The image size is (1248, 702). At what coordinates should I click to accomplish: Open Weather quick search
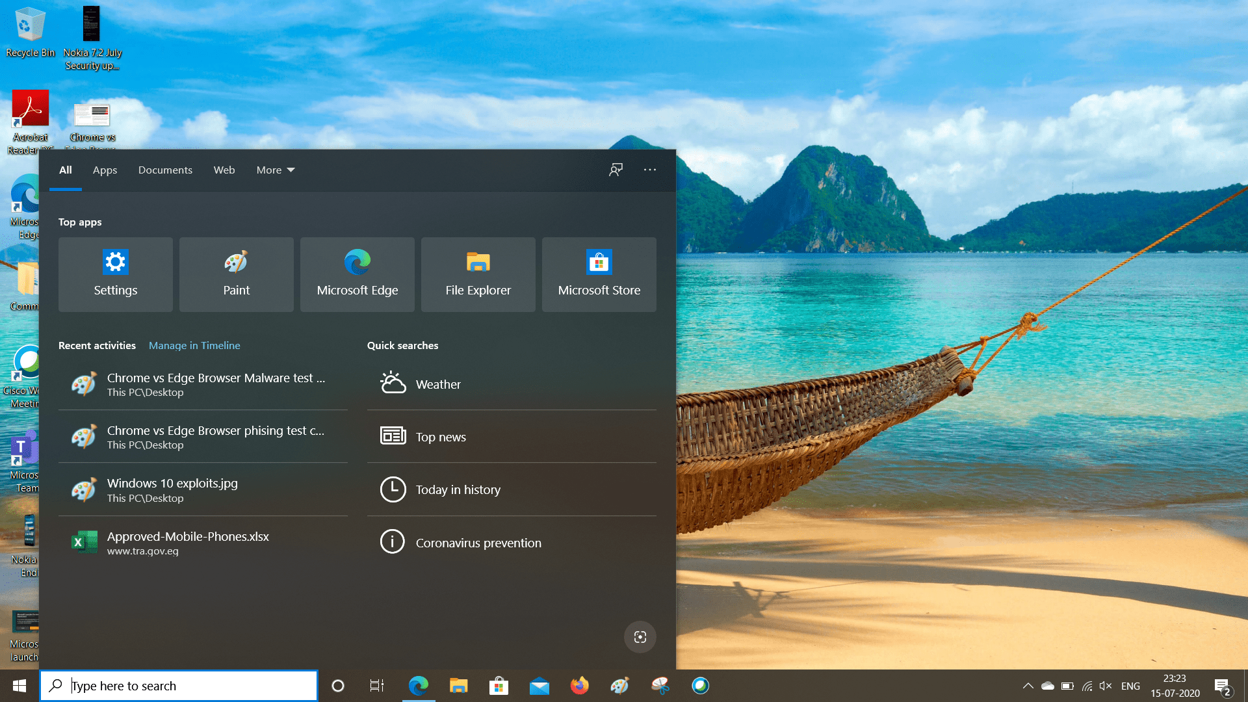[x=438, y=384]
